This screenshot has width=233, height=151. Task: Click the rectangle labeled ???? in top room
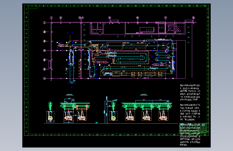[x=147, y=30]
